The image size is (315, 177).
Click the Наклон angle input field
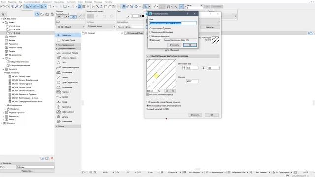tap(192, 81)
